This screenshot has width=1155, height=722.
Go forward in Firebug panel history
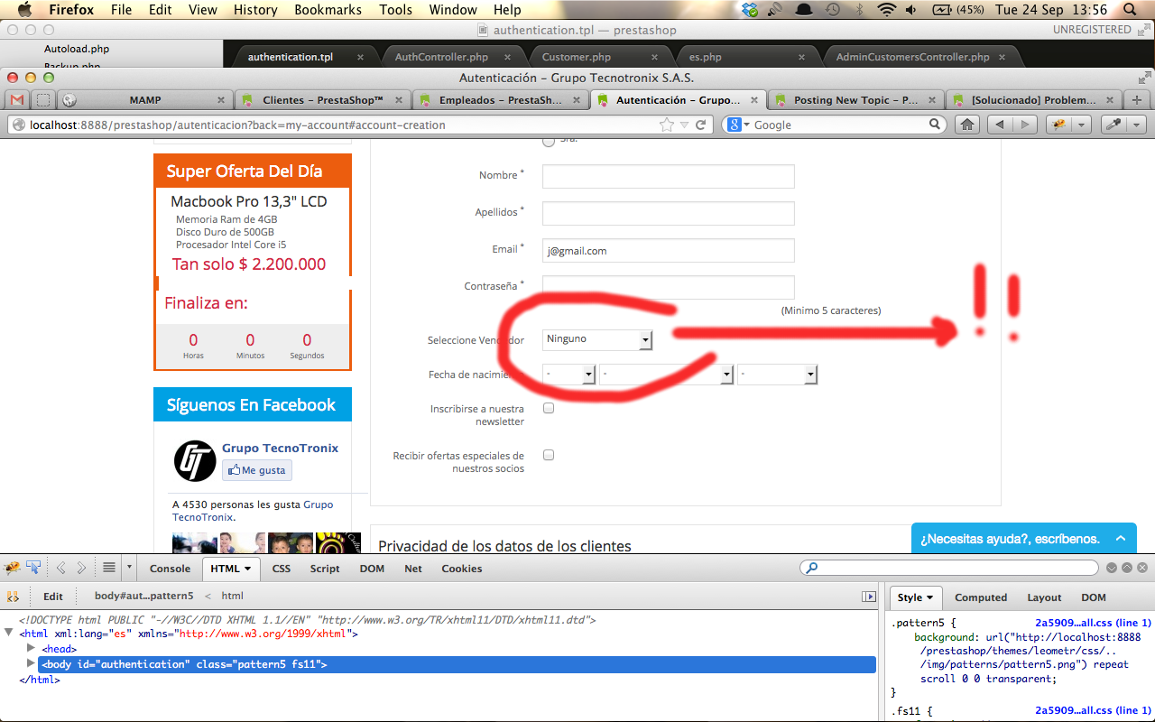[x=81, y=568]
